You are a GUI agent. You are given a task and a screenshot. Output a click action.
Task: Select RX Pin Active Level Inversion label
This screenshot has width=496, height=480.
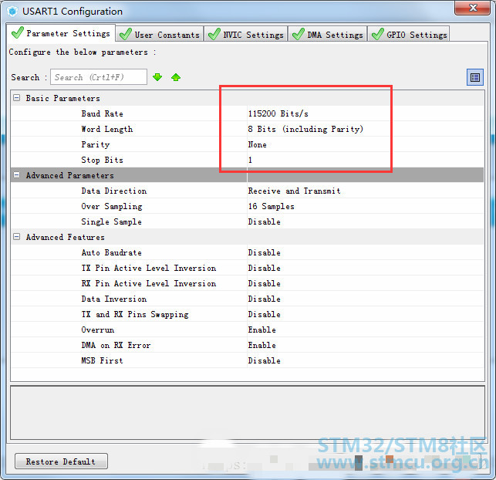pyautogui.click(x=149, y=283)
